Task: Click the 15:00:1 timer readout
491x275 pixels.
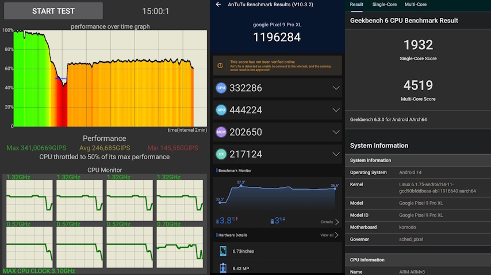Action: coord(155,11)
